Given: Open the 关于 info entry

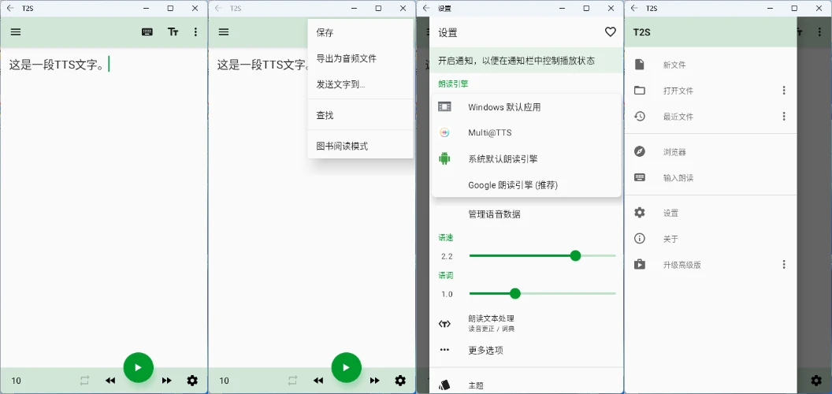Looking at the screenshot, I should tap(670, 239).
